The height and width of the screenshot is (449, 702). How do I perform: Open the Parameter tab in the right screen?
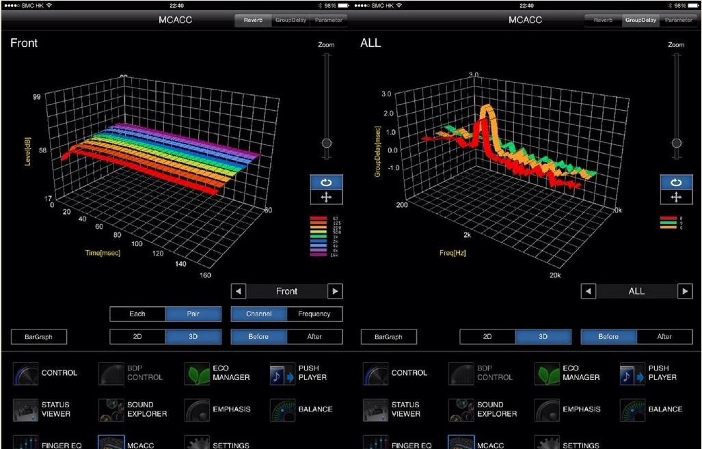pyautogui.click(x=678, y=21)
